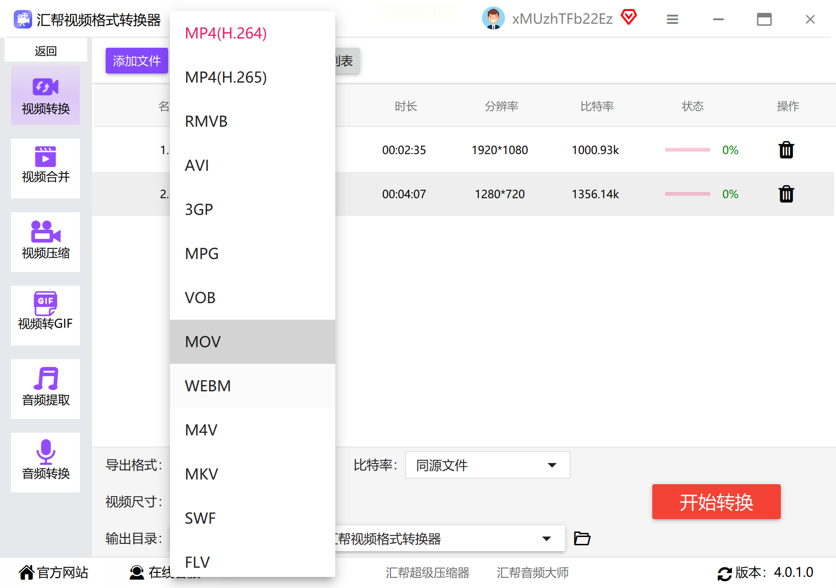The image size is (836, 588).
Task: Check for updates via refresh icon
Action: [x=725, y=573]
